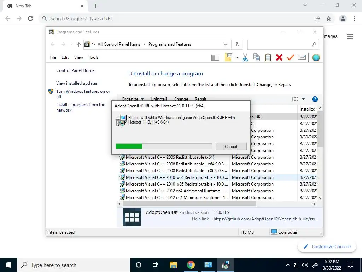Screen dimensions: 362x272
Task: Click the orange checkmark Properties icon
Action: tap(291, 57)
